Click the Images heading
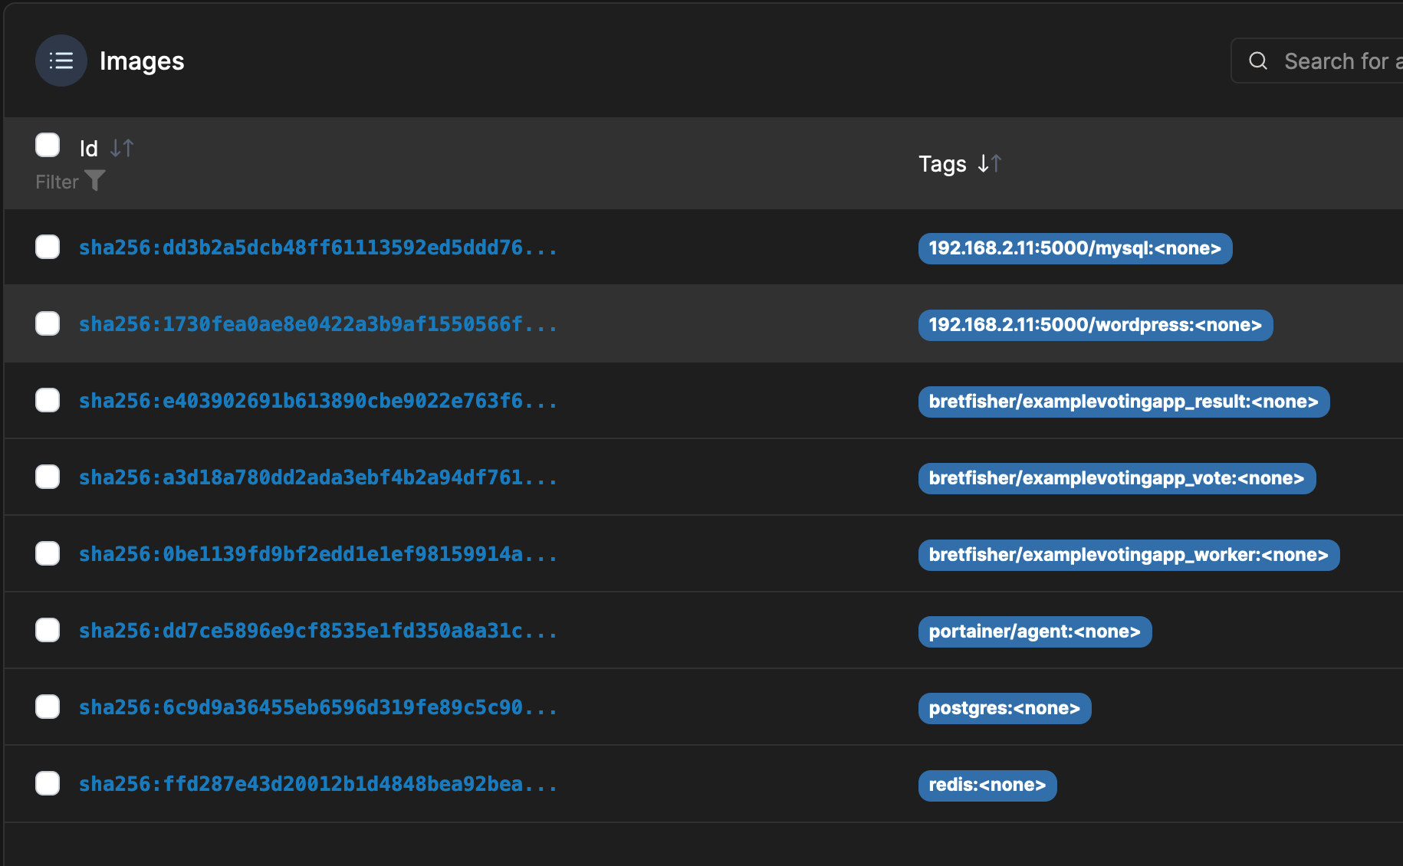Image resolution: width=1403 pixels, height=866 pixels. tap(142, 61)
